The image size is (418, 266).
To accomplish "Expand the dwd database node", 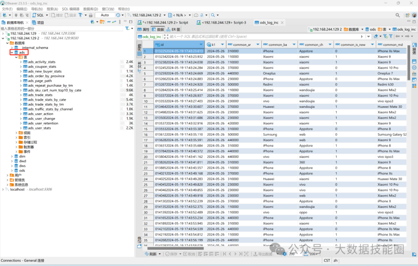I will [12, 161].
